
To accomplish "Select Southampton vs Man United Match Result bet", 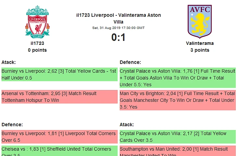I will point(177,151).
